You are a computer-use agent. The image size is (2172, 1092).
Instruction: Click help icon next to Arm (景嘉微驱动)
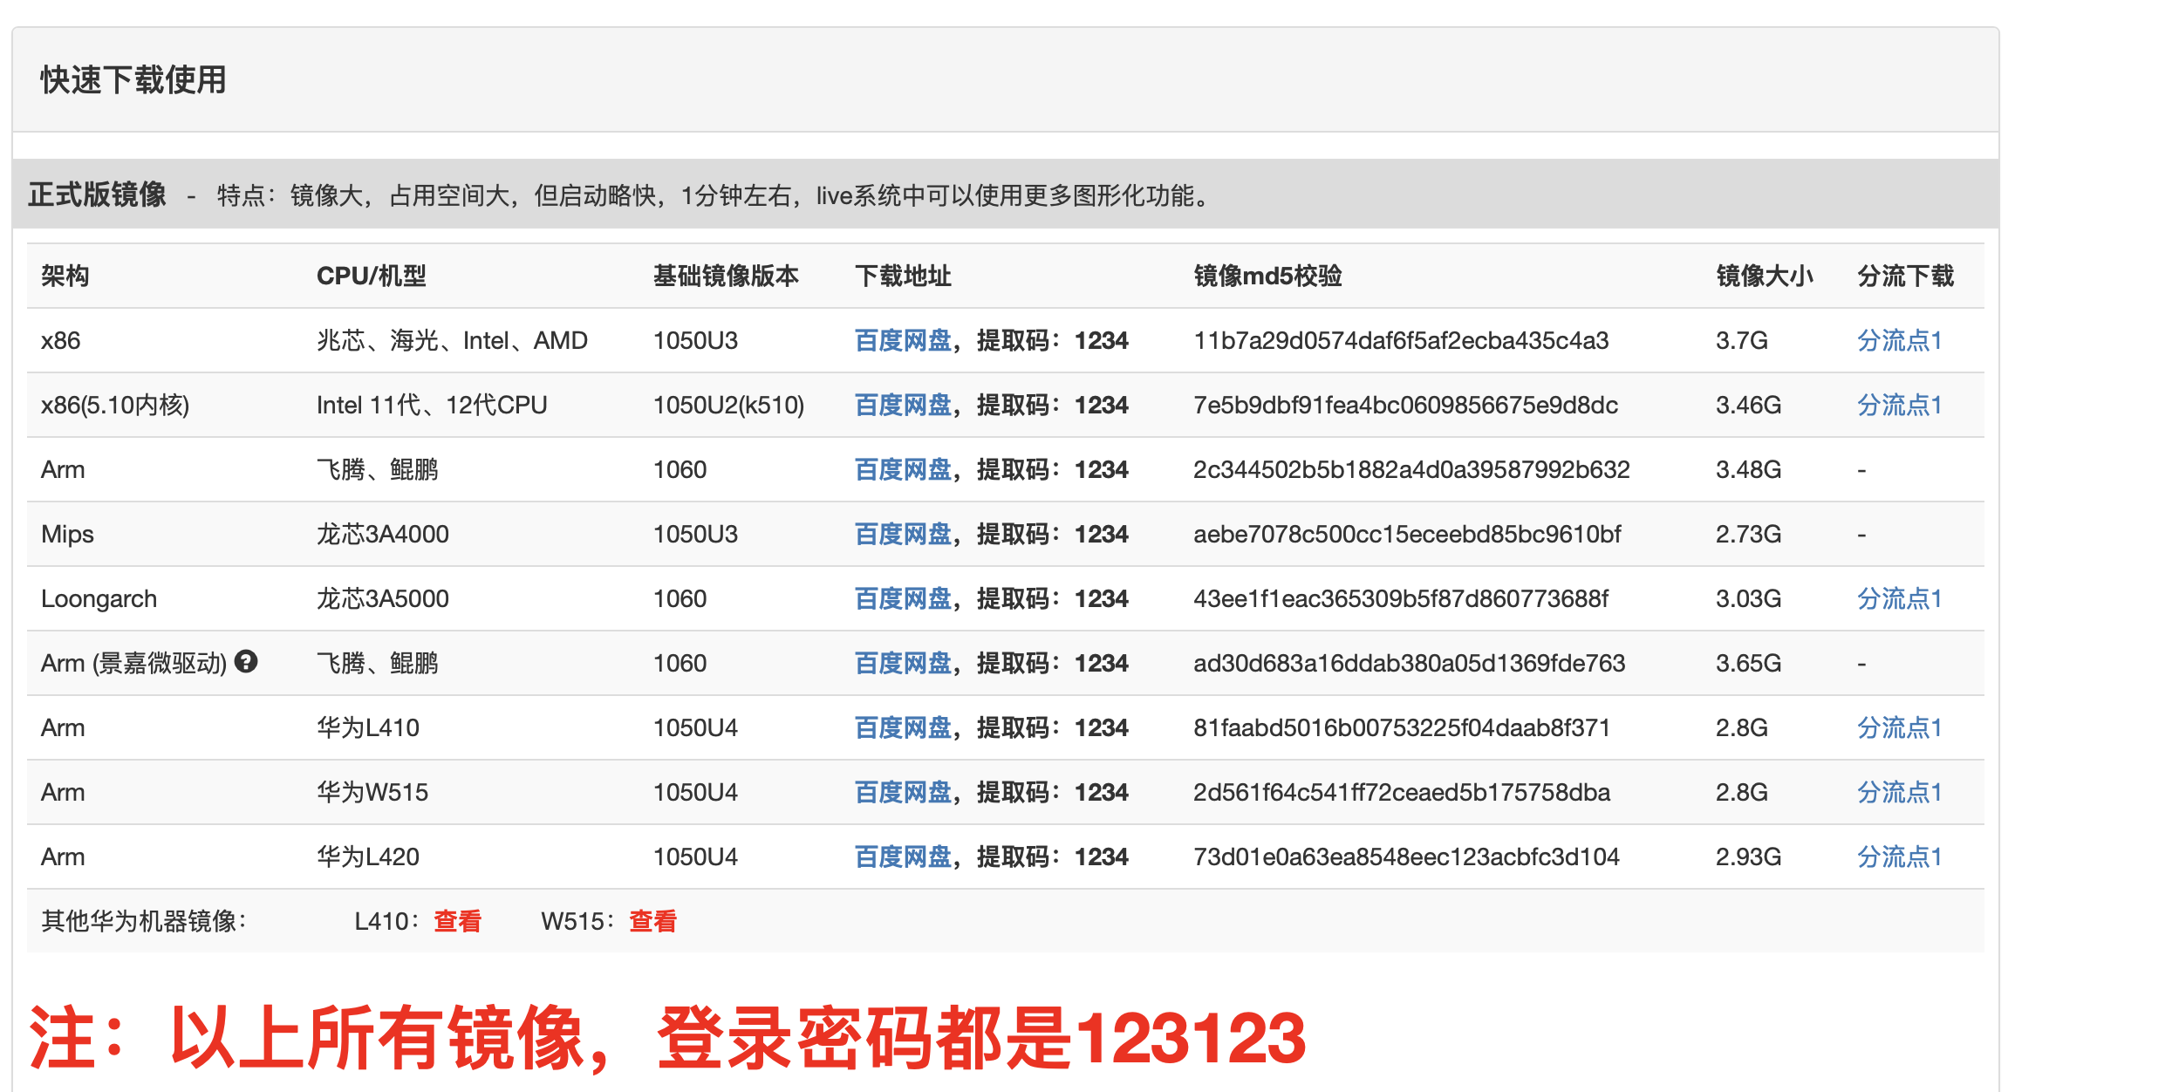point(246,662)
